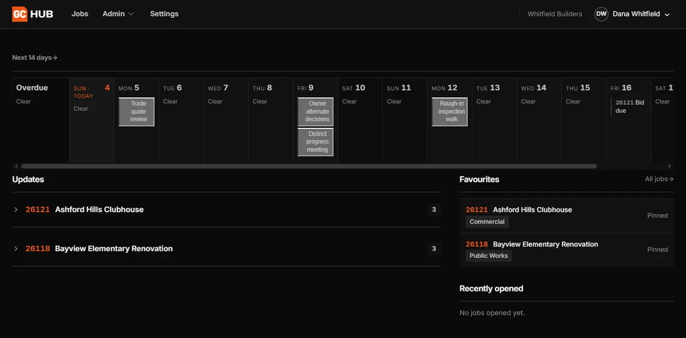
Task: Click the Updates section heading
Action: pos(28,180)
